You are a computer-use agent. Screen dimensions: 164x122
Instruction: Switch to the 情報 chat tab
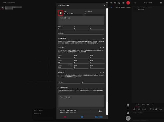[143, 105]
